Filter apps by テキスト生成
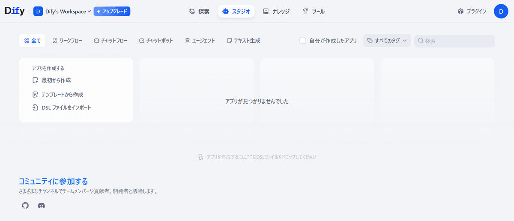This screenshot has height=221, width=514. coord(243,41)
